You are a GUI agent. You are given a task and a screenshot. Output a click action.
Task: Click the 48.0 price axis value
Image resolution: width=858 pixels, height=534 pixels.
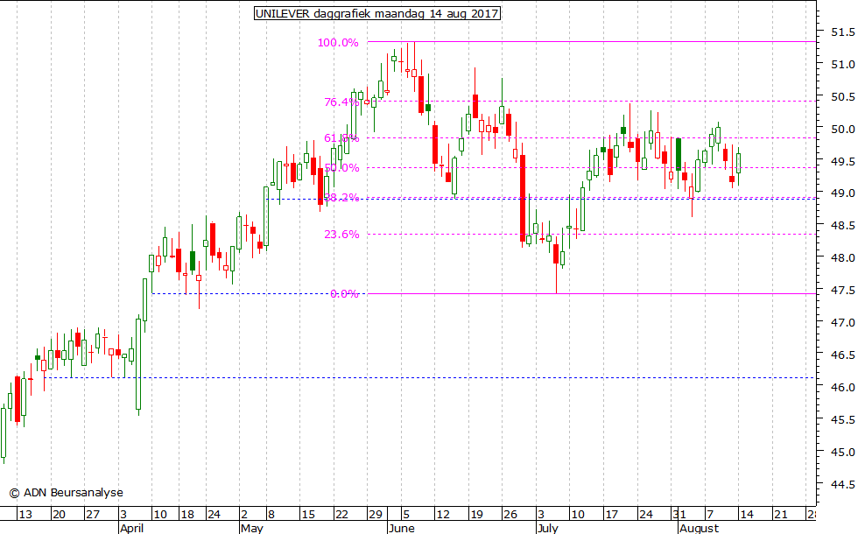coord(842,257)
